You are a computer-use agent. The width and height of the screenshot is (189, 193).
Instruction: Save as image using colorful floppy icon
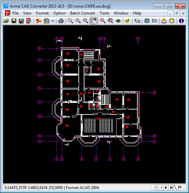(x=22, y=21)
